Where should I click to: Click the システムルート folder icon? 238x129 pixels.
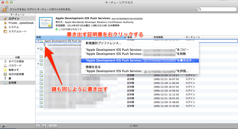[x=5, y=31]
